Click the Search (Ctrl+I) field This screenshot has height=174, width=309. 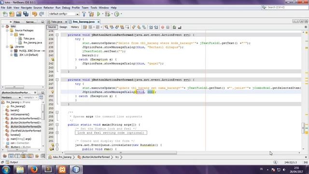click(285, 7)
